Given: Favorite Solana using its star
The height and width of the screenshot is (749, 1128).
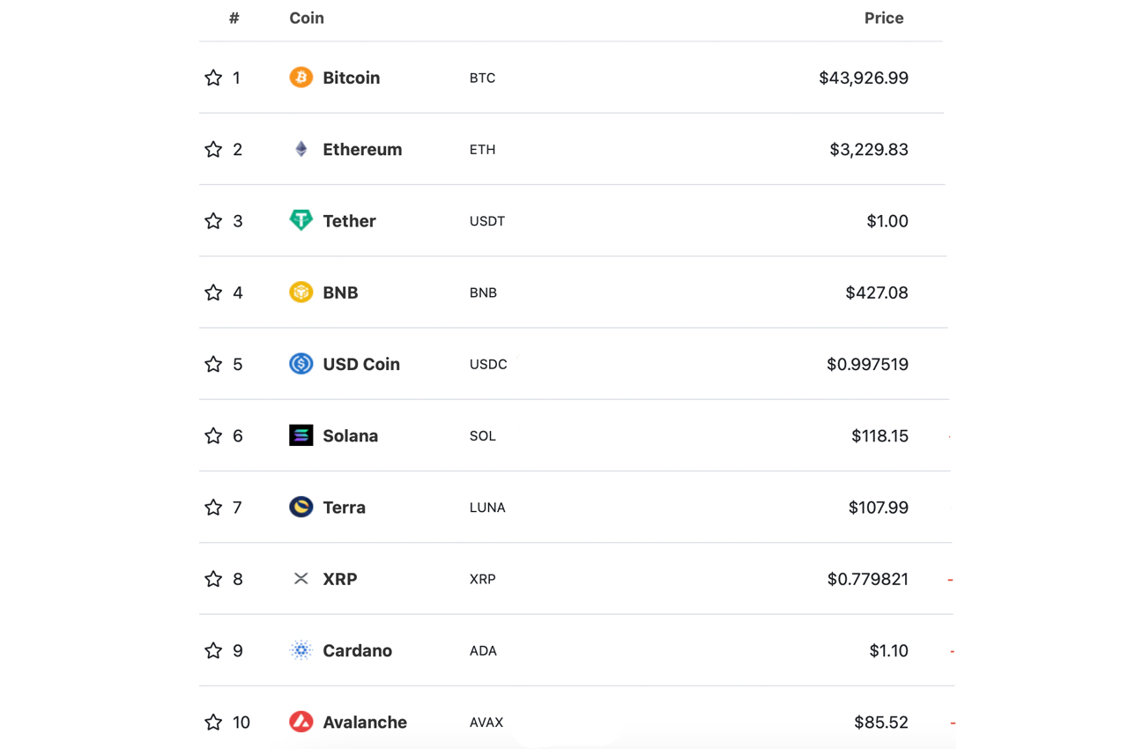Looking at the screenshot, I should 212,435.
